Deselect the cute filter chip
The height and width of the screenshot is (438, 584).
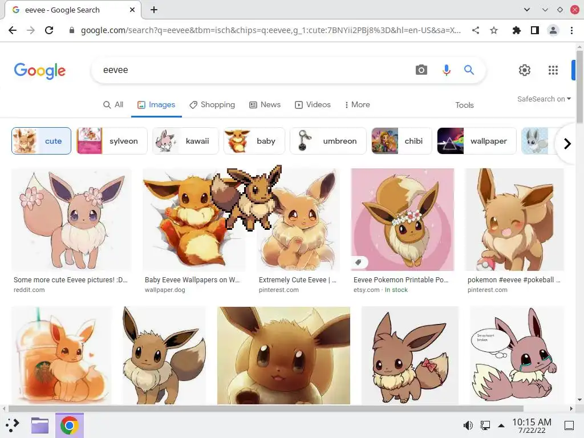click(41, 141)
